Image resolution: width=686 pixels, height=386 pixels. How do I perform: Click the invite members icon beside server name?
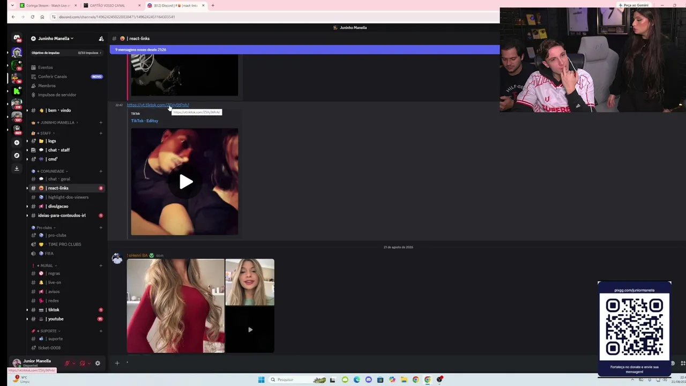(101, 39)
